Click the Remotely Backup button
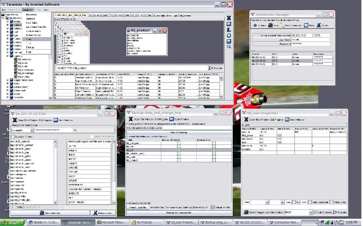Image resolution: width=363 pixels, height=226 pixels. point(178,132)
